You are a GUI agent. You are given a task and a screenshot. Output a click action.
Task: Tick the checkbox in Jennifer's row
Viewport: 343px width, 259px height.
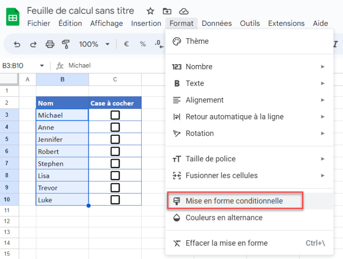tap(115, 140)
